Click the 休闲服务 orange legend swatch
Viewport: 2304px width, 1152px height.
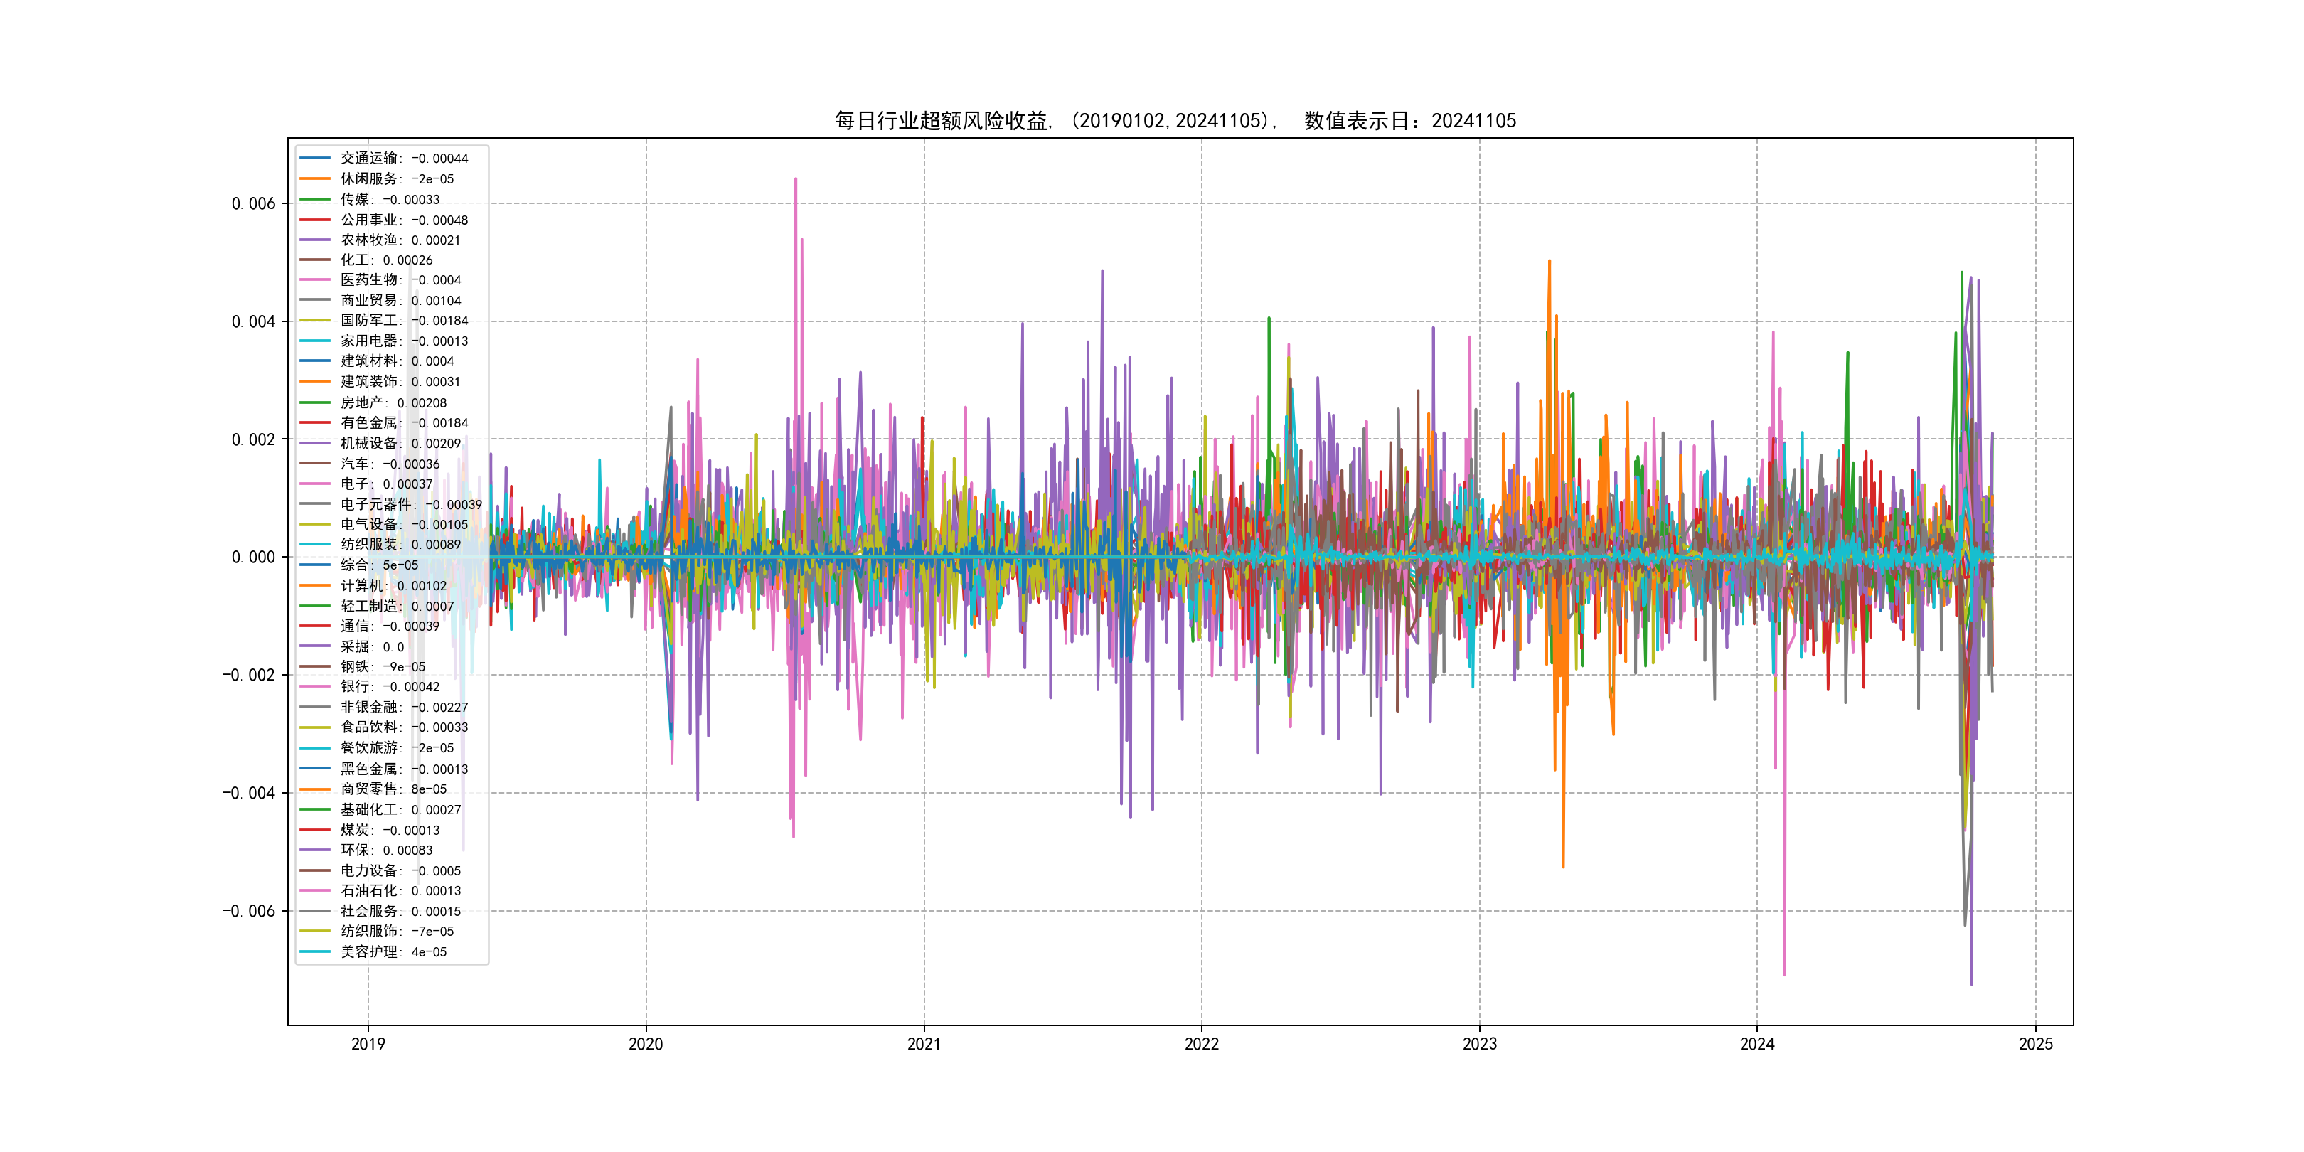click(315, 179)
